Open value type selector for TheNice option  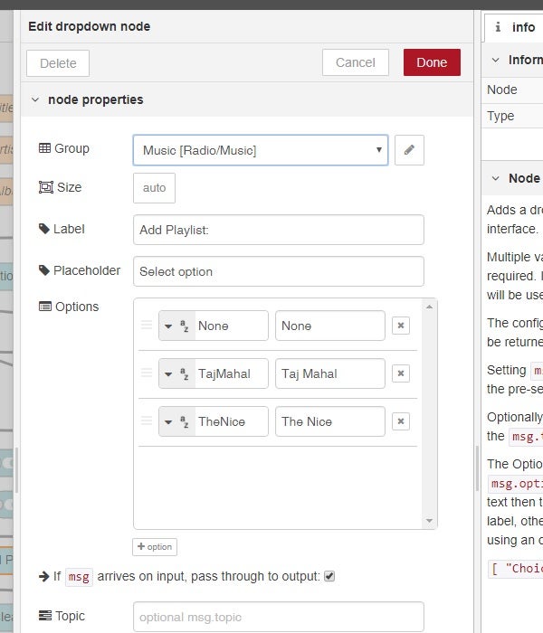pos(176,421)
